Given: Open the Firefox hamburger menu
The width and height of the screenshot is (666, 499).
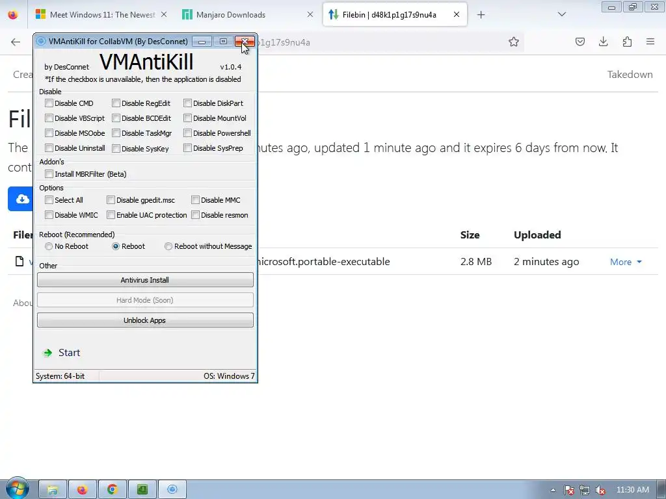Looking at the screenshot, I should click(650, 42).
